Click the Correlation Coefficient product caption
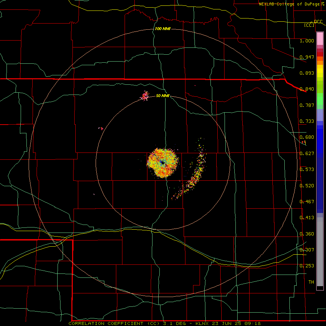 tap(164, 323)
